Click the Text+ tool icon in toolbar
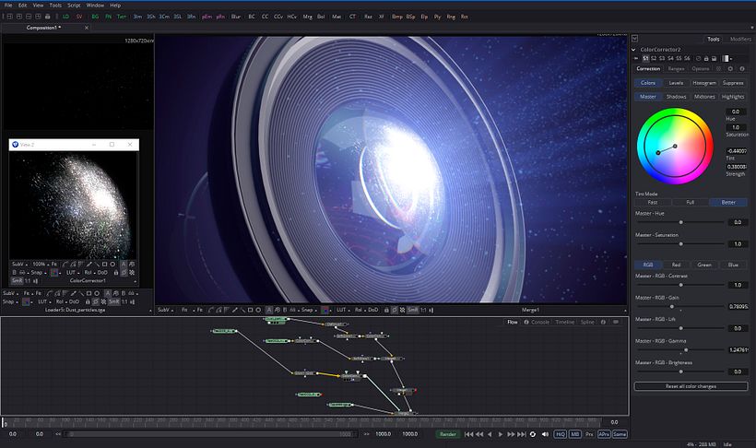The height and width of the screenshot is (448, 756). tap(122, 17)
